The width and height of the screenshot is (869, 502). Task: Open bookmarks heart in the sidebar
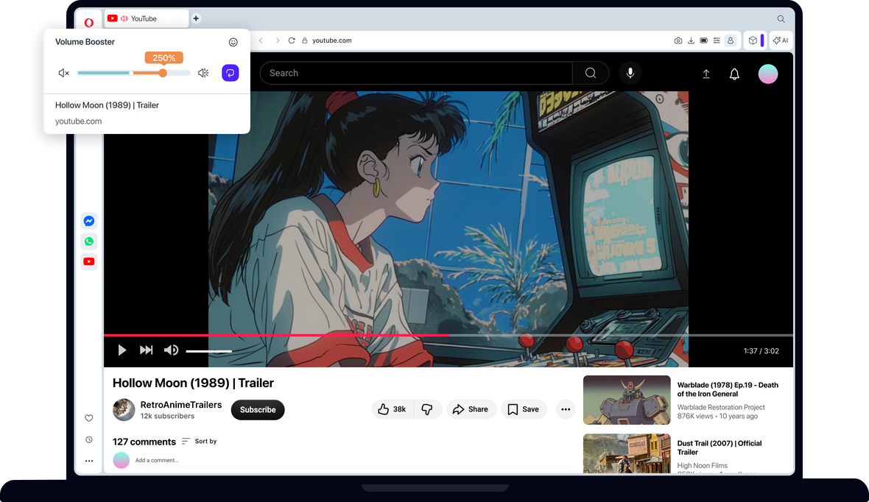[88, 418]
